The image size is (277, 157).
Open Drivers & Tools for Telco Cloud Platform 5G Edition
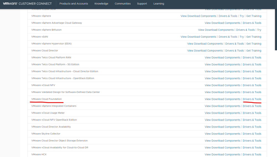point(252,64)
